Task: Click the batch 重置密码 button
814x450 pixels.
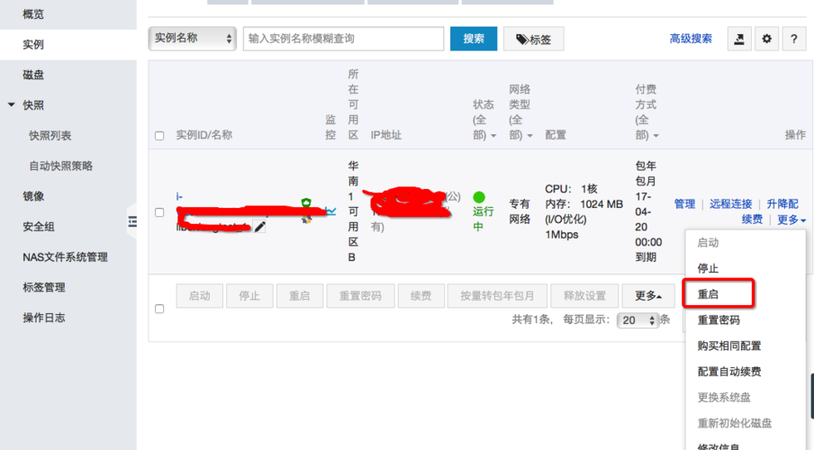Action: point(360,296)
